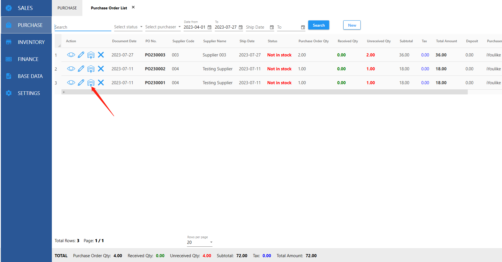This screenshot has height=262, width=502.
Task: Change the Rows per page dropdown
Action: click(x=199, y=242)
